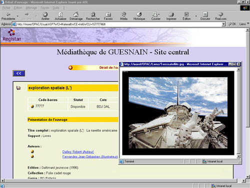The height and width of the screenshot is (188, 250).
Task: Click popup window scroll up arrow
Action: 238,69
